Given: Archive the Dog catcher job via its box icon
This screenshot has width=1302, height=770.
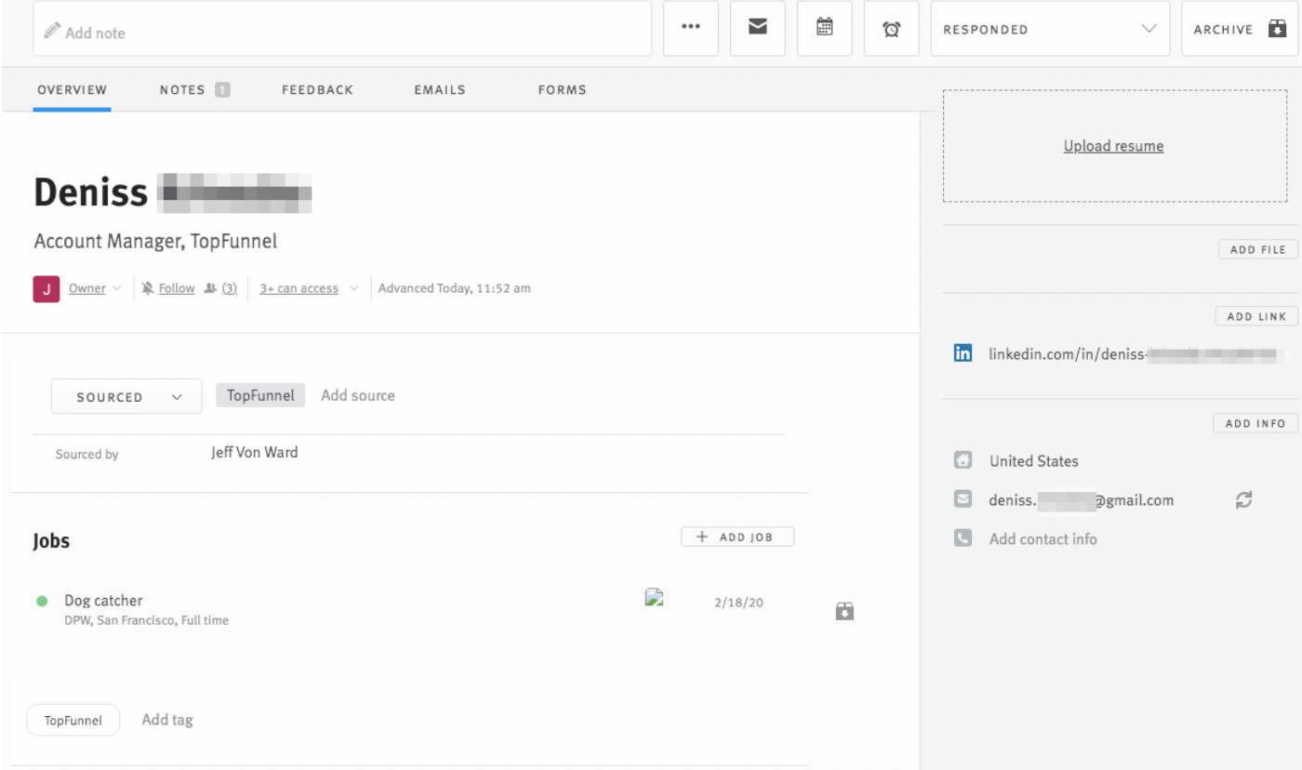Looking at the screenshot, I should [844, 611].
